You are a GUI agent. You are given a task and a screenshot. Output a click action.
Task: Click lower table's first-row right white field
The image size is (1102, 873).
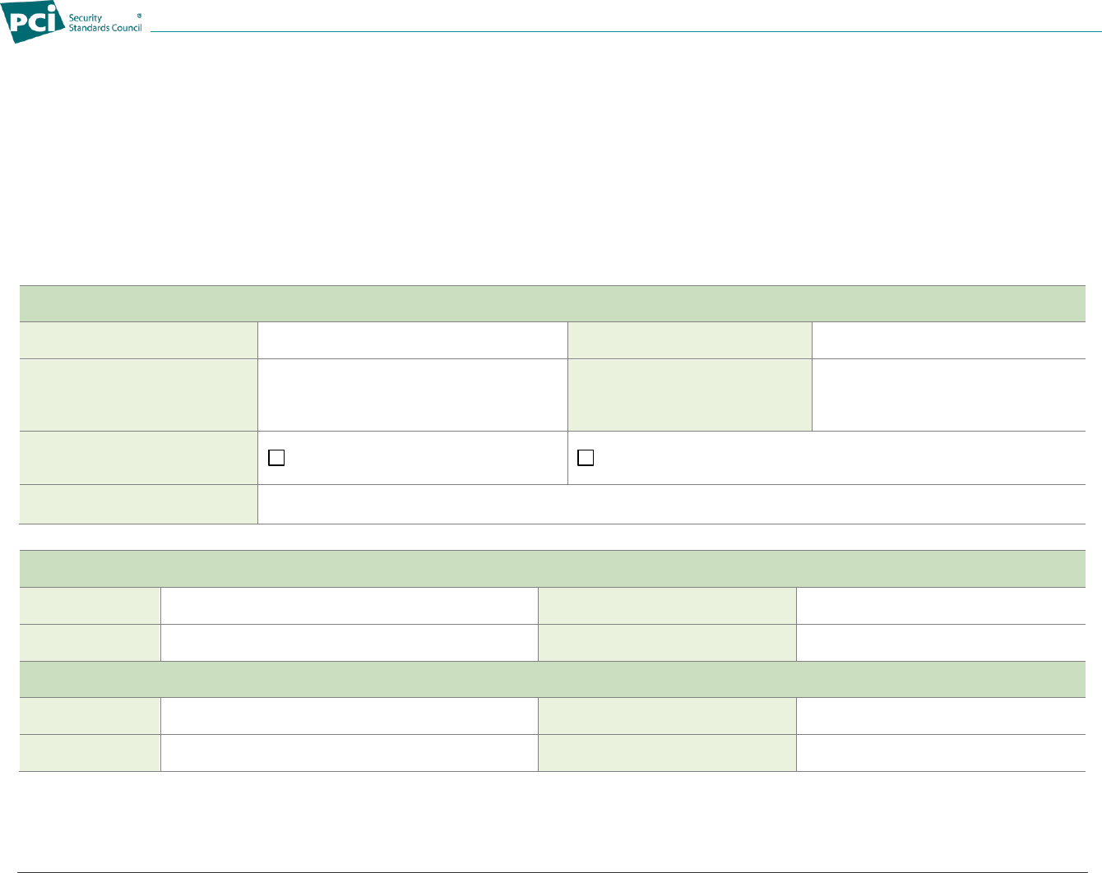pyautogui.click(x=941, y=606)
